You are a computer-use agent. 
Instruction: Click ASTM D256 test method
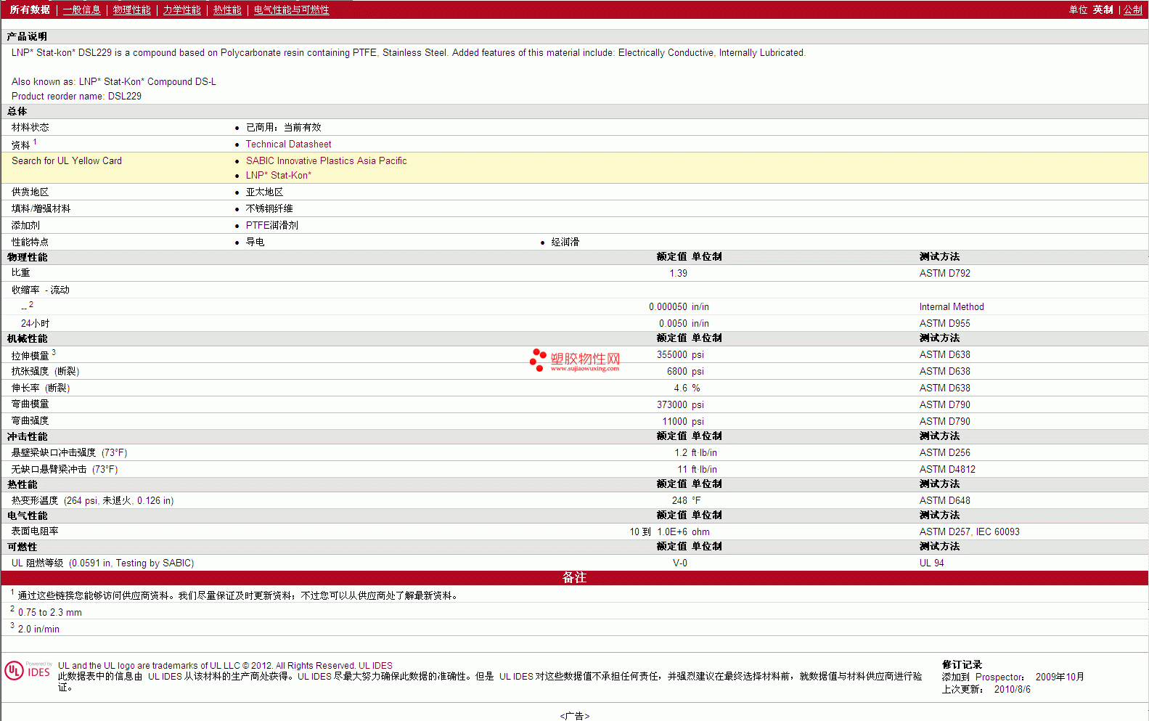click(x=944, y=453)
